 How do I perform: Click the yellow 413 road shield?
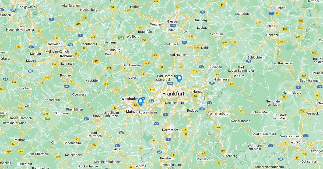pos(78,24)
